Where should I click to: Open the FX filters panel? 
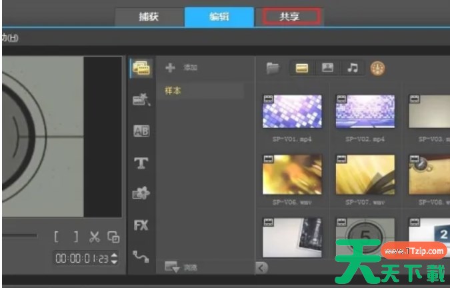coord(141,225)
